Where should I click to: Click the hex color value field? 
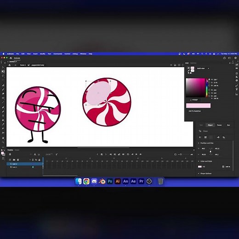pos(195,100)
